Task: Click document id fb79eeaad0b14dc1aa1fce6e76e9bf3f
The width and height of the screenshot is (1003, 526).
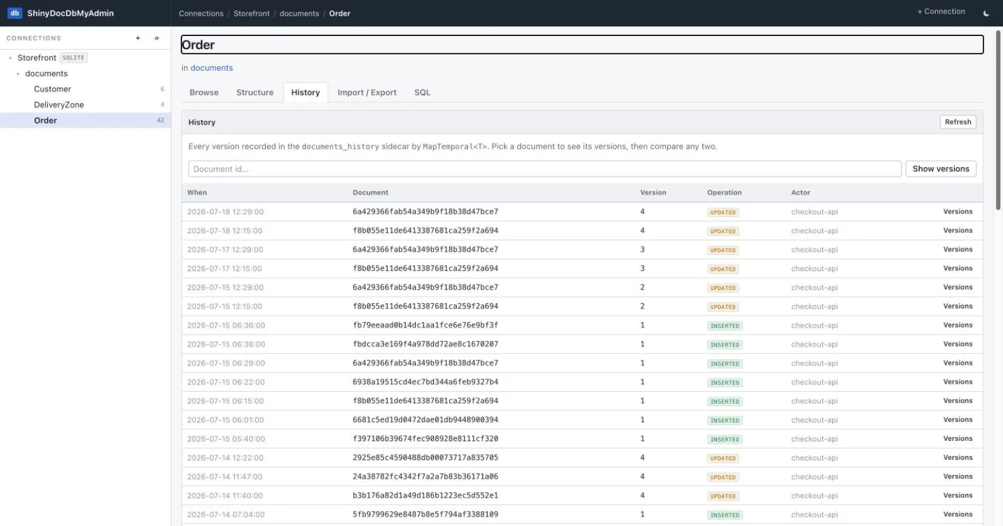Action: [x=426, y=326]
